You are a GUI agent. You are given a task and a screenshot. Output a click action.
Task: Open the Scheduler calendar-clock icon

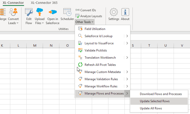[67, 12]
